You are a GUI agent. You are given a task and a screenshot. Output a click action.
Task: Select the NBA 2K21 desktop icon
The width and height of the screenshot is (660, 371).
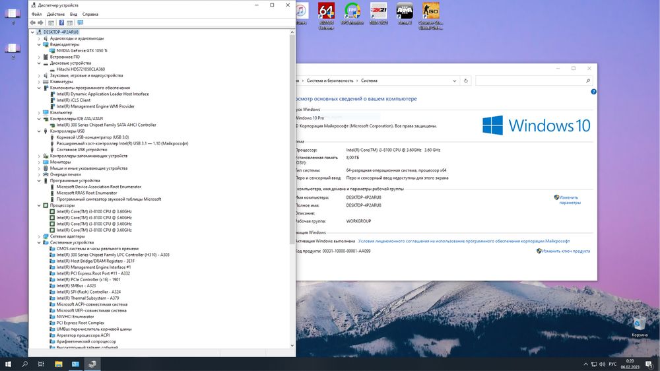tap(378, 13)
